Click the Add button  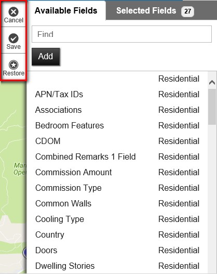(46, 57)
